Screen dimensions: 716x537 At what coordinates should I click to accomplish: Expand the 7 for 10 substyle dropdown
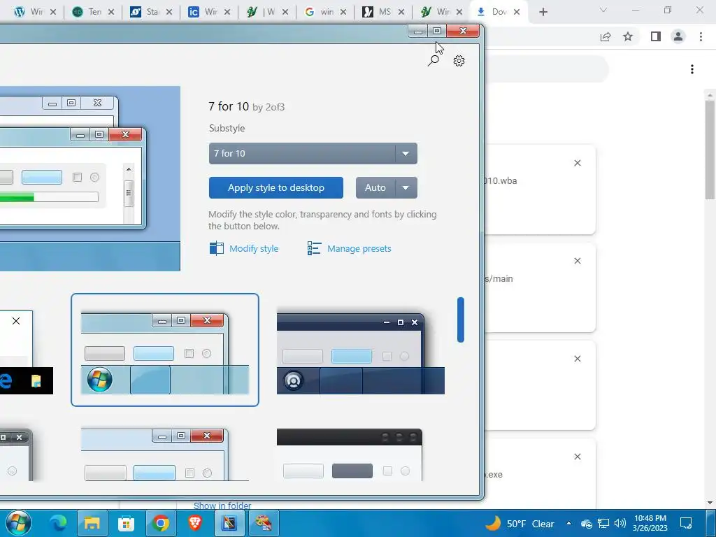pyautogui.click(x=406, y=153)
